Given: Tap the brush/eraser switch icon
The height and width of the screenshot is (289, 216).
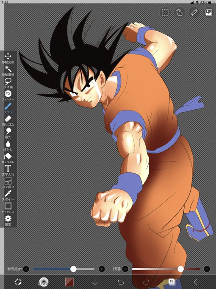Looking at the screenshot, I should pos(18,282).
